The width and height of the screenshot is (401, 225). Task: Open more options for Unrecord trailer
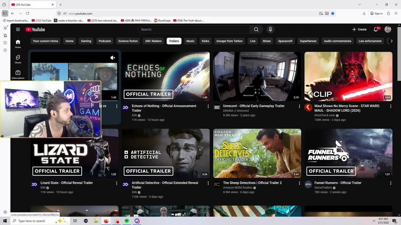[299, 106]
